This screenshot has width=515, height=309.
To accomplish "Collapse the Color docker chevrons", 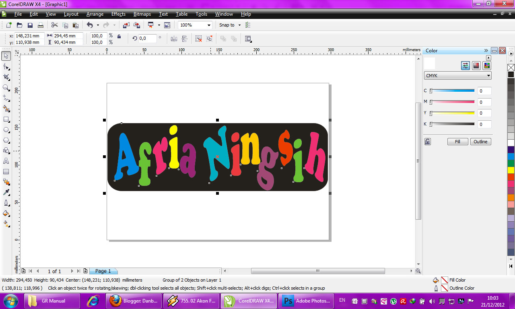I will (x=486, y=51).
